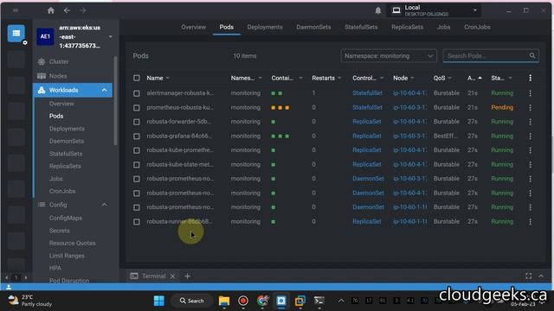
Task: Sort by Name column arrow
Action: [167, 78]
